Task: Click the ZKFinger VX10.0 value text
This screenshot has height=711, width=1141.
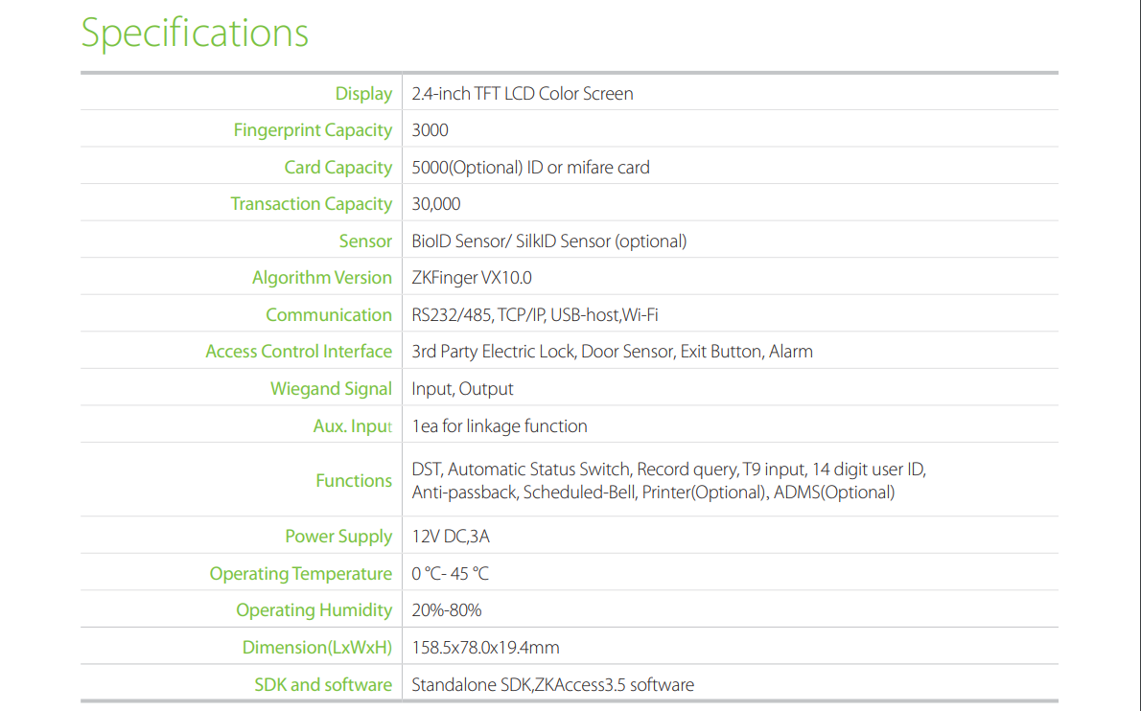Action: point(472,278)
